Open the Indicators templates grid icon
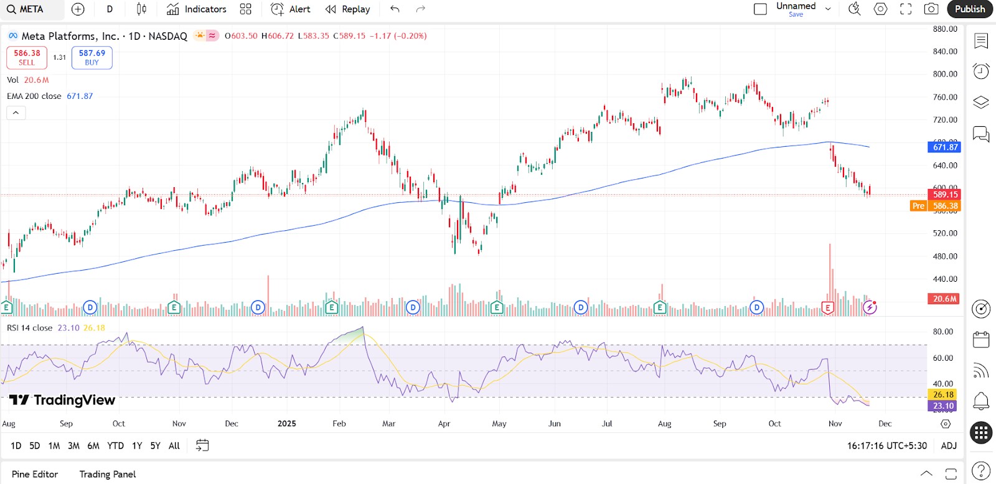Image resolution: width=996 pixels, height=484 pixels. (246, 9)
